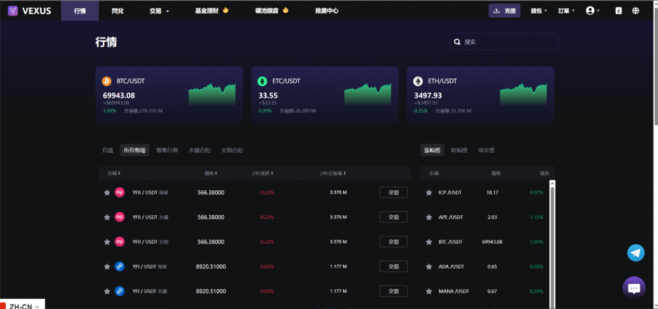658x309 pixels.
Task: Select the 跌幅榜 losers tab
Action: (459, 150)
